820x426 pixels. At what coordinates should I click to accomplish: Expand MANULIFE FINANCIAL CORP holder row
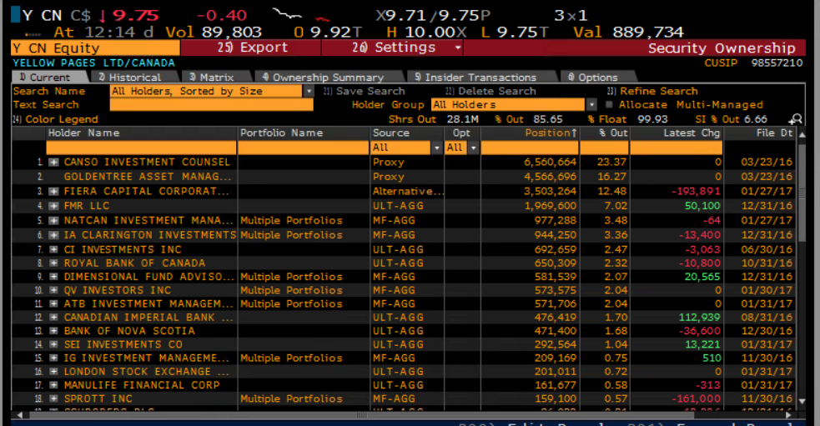53,386
